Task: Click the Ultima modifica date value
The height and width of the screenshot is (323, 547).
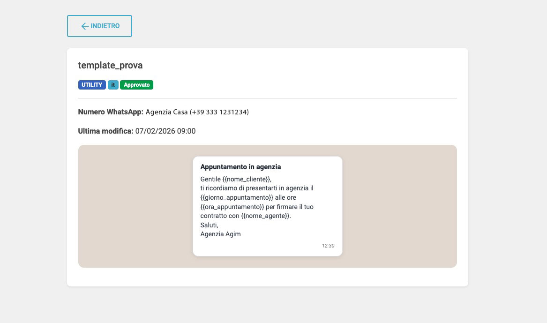Action: (x=165, y=131)
